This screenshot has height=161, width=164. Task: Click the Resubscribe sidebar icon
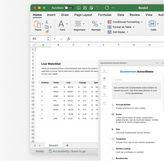pyautogui.click(x=104, y=103)
